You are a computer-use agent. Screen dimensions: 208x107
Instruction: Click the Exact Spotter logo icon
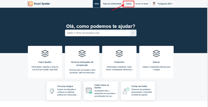pos(31,4)
